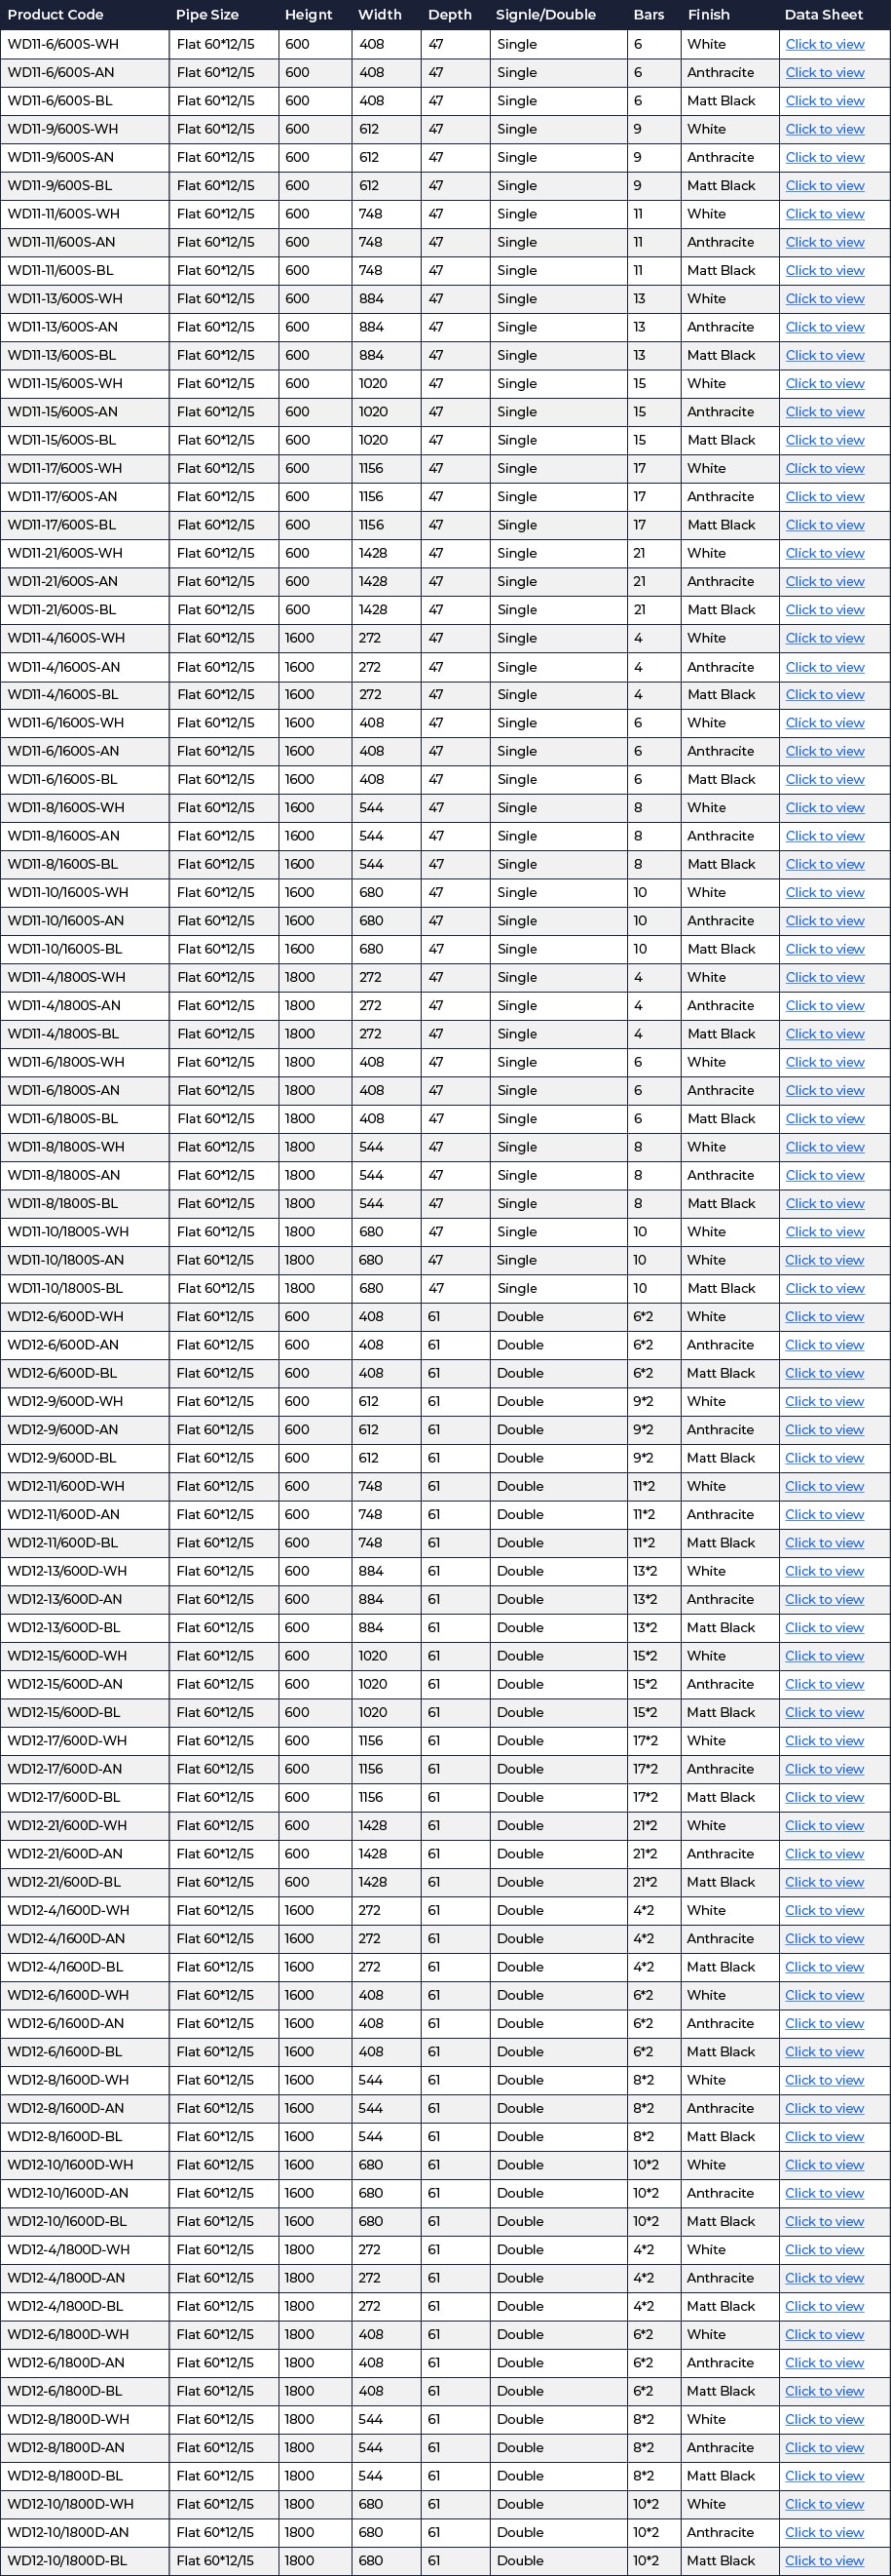View data sheet for WD11-4/1600S-WH
The width and height of the screenshot is (891, 2576).
(x=824, y=638)
